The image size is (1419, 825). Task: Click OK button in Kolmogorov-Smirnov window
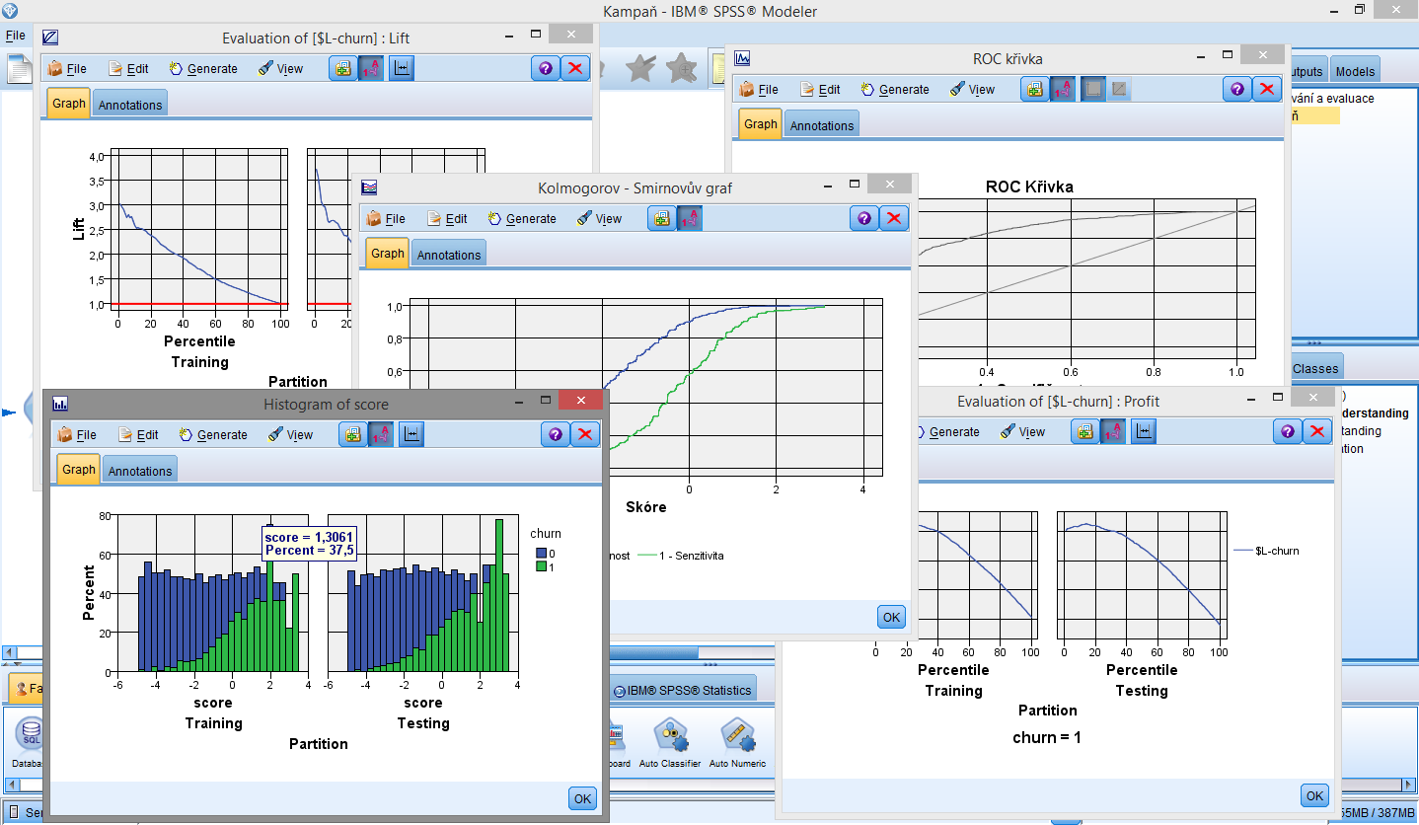pyautogui.click(x=891, y=617)
